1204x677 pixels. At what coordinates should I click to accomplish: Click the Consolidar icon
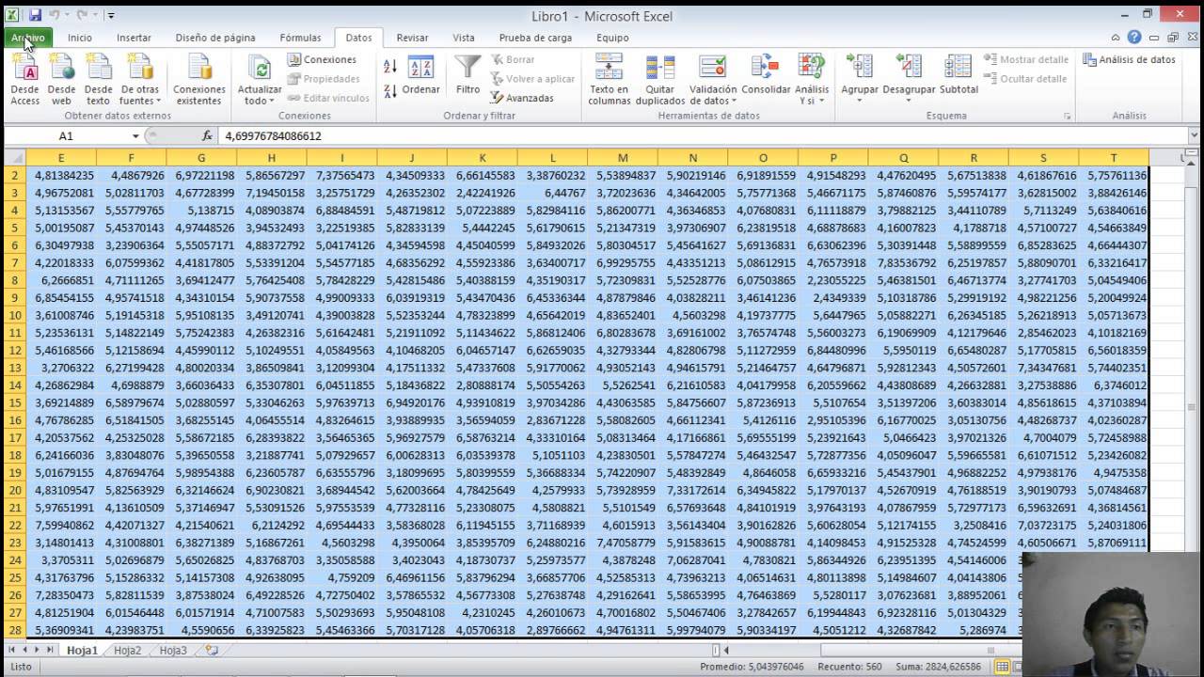click(x=766, y=75)
